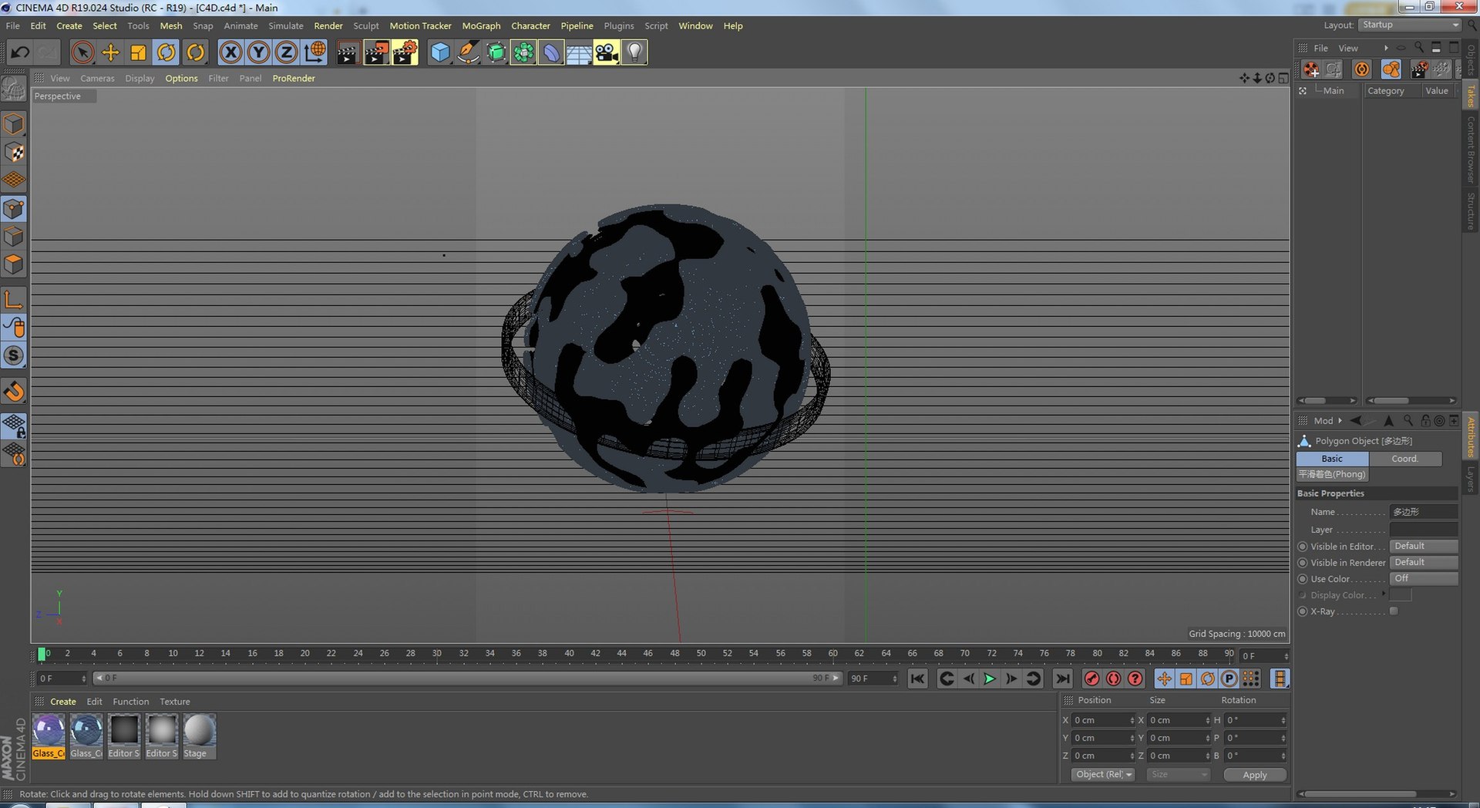Go to end of animation
Image resolution: width=1480 pixels, height=808 pixels.
[x=1062, y=678]
